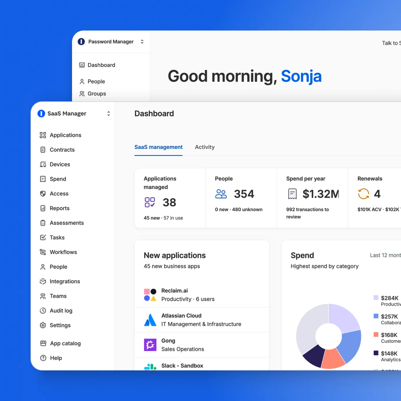Click the Devices sidebar icon
The width and height of the screenshot is (401, 401).
coord(43,164)
